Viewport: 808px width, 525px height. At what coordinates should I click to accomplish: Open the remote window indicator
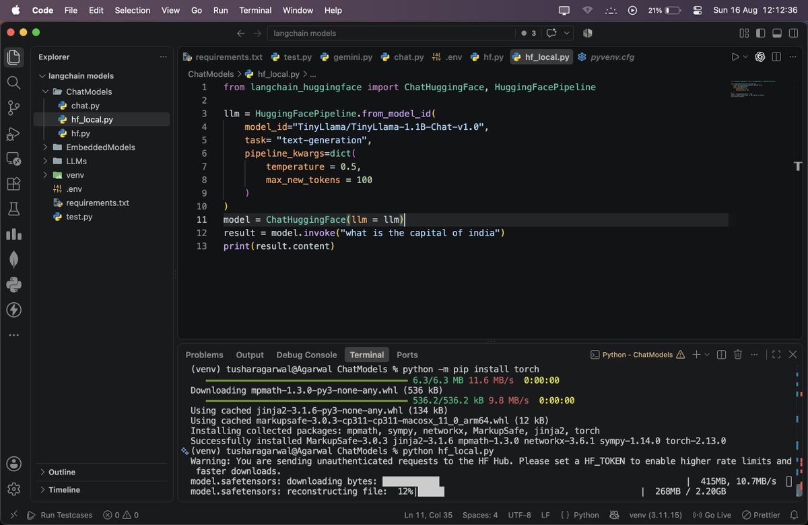pos(14,515)
